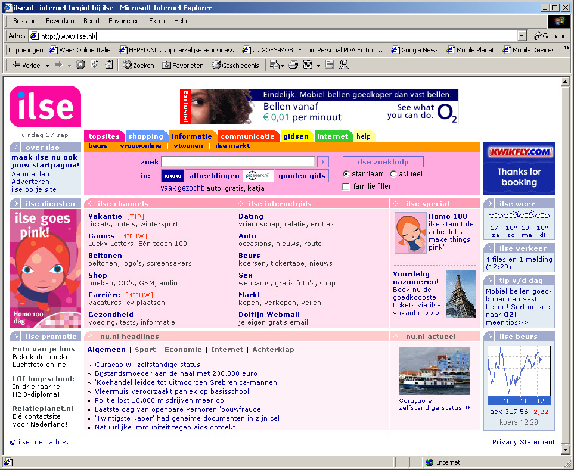Click the ilse 'zoek' search field

pos(238,161)
